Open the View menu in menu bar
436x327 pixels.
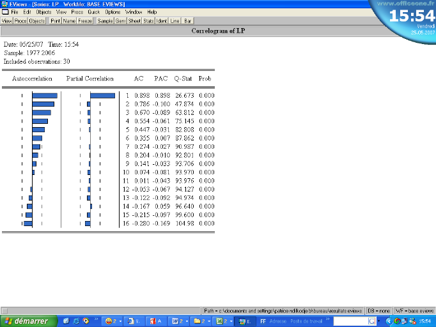coord(61,12)
